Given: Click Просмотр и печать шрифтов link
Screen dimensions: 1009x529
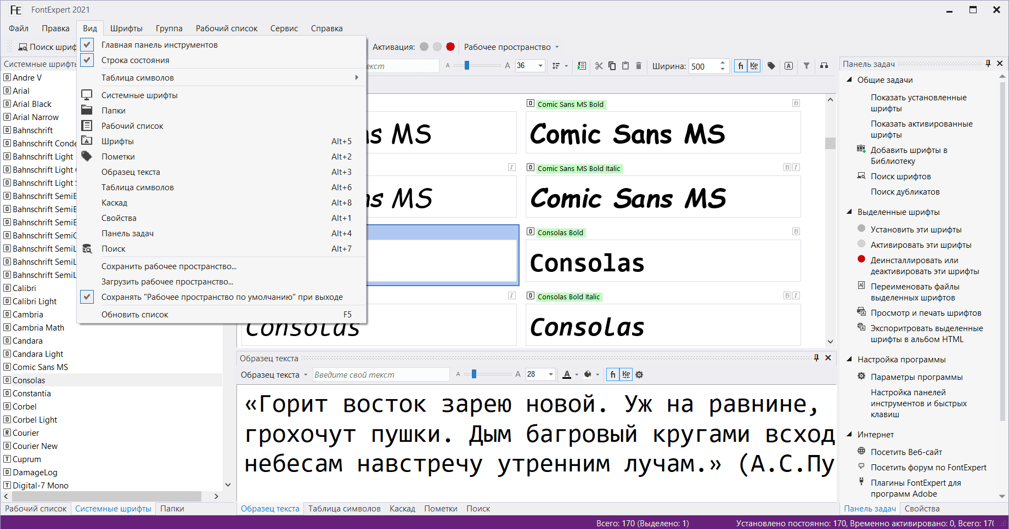Looking at the screenshot, I should click(926, 313).
